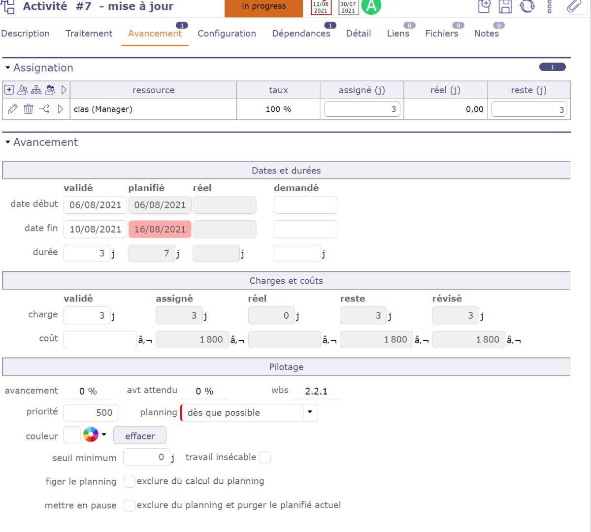
Task: Click the organization chart icon in assignment header
Action: [36, 90]
